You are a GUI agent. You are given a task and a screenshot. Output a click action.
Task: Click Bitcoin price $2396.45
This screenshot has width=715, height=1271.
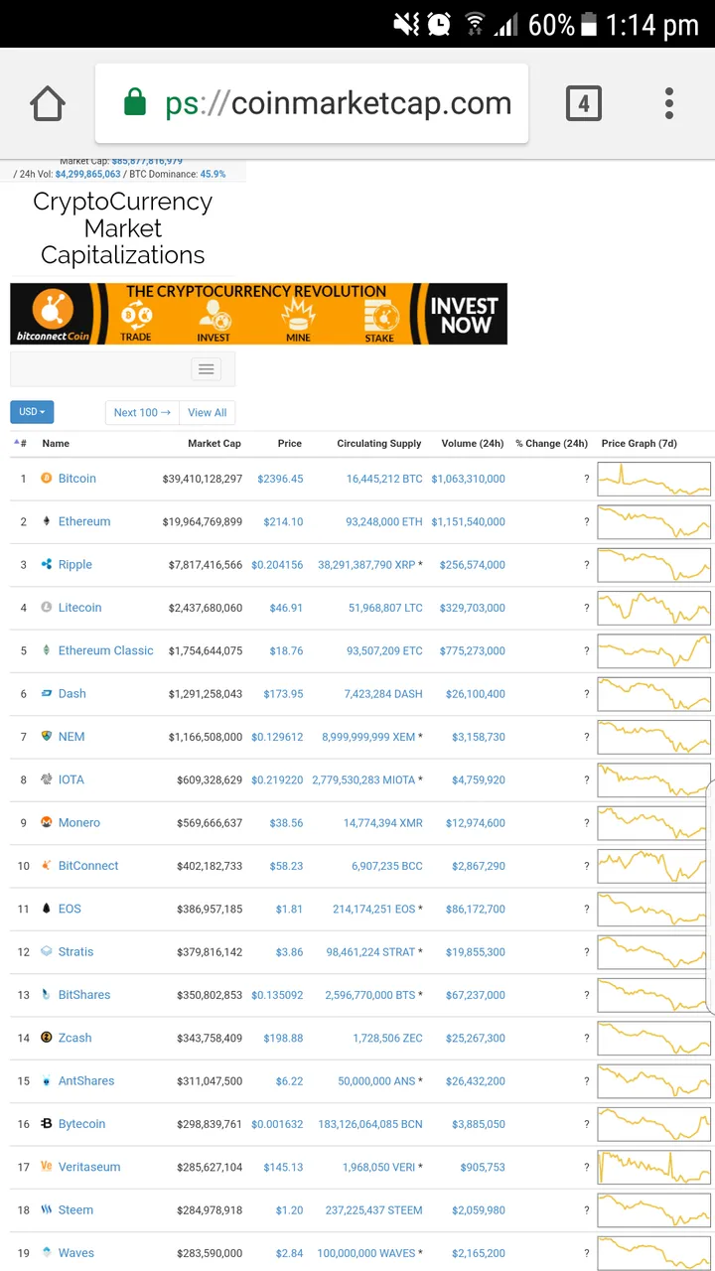tap(280, 479)
